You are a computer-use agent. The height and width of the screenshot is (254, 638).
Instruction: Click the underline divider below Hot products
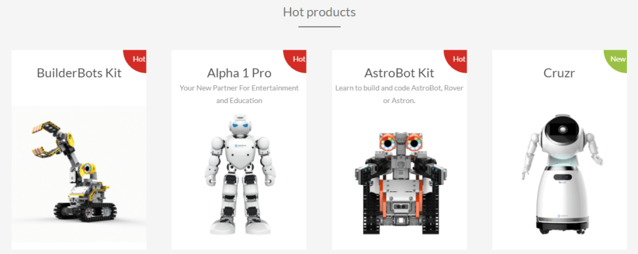point(320,27)
